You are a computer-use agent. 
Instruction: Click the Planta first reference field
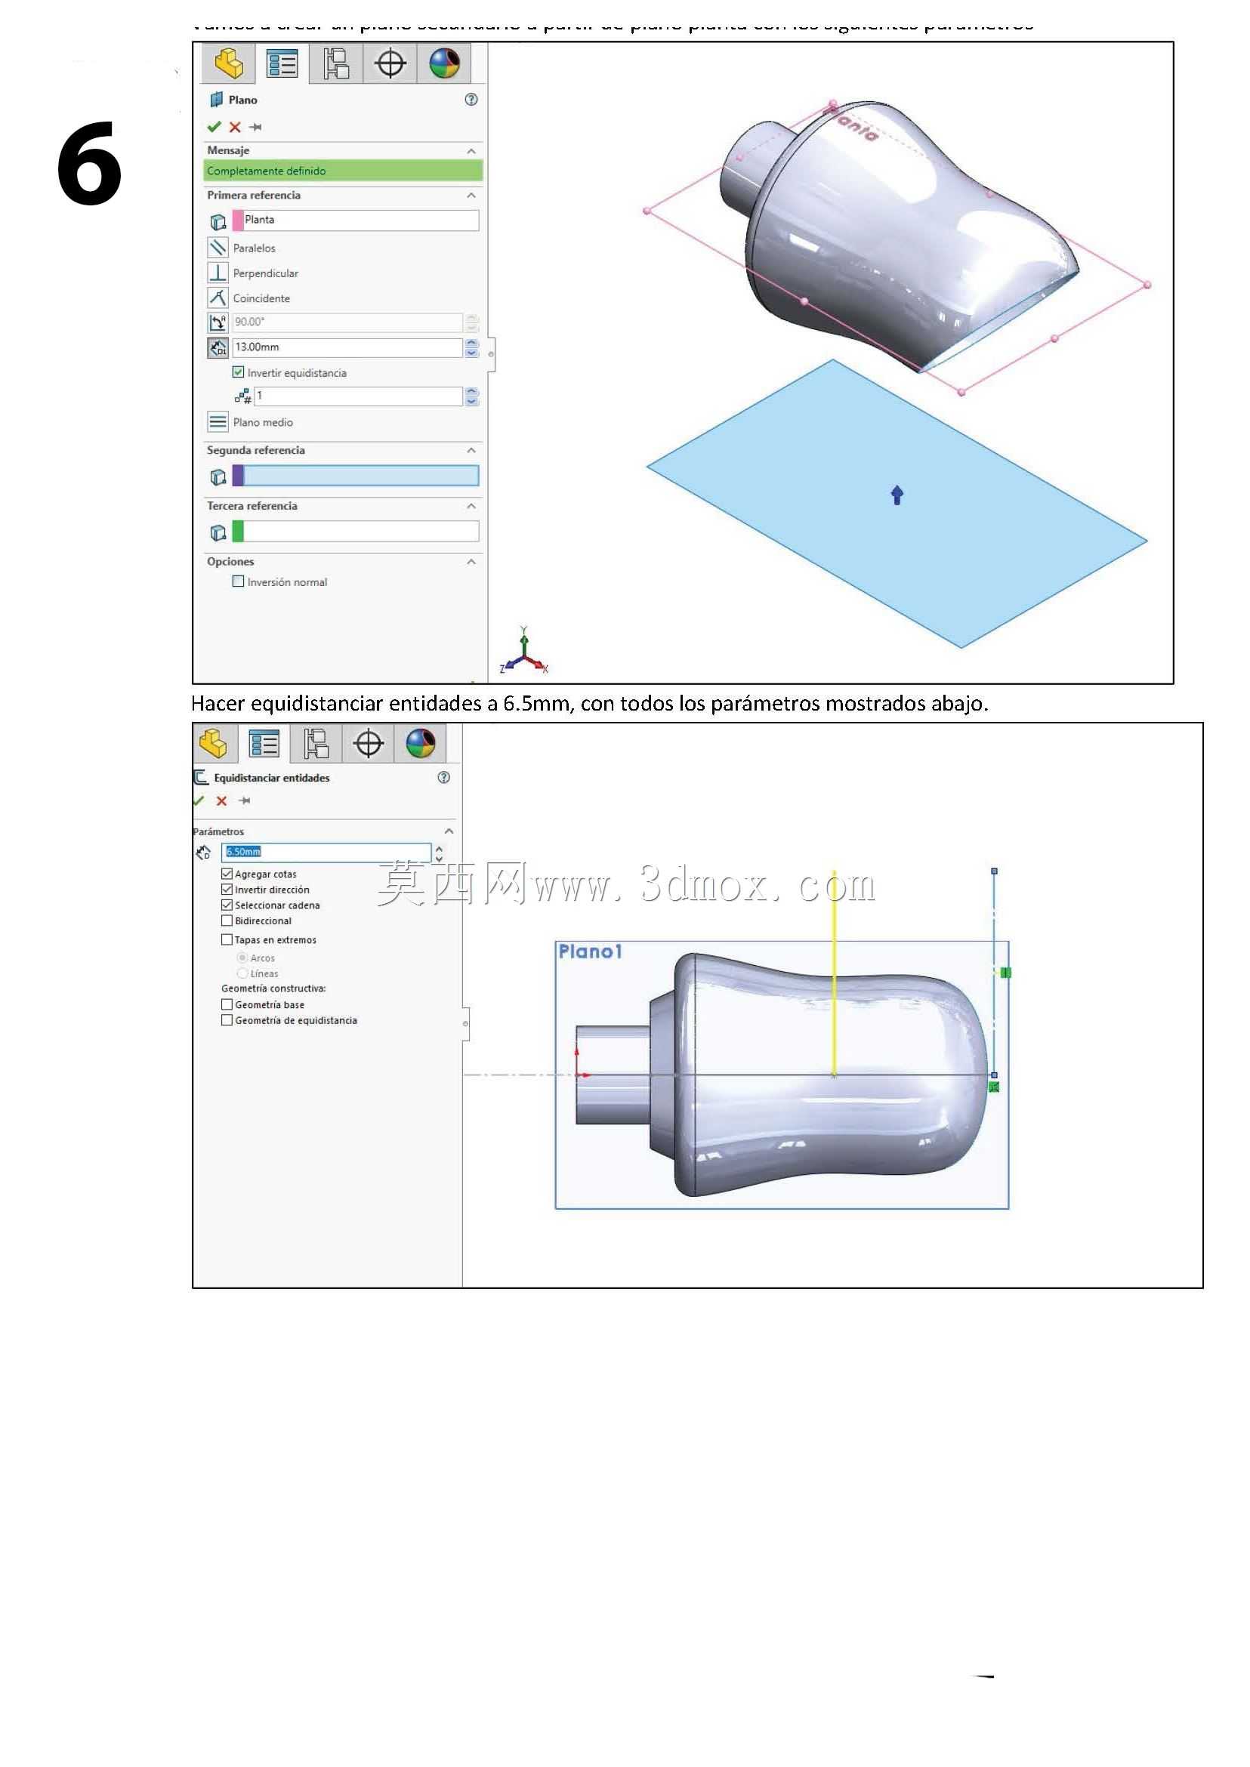click(x=355, y=220)
